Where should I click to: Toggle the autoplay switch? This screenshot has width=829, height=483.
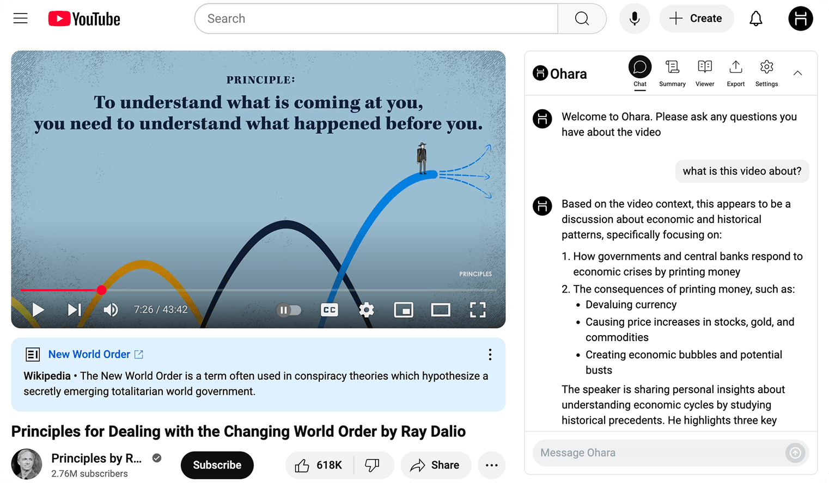(x=289, y=309)
